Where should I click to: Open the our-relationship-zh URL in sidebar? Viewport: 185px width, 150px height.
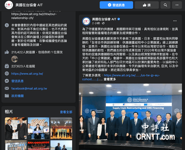coord(34,16)
